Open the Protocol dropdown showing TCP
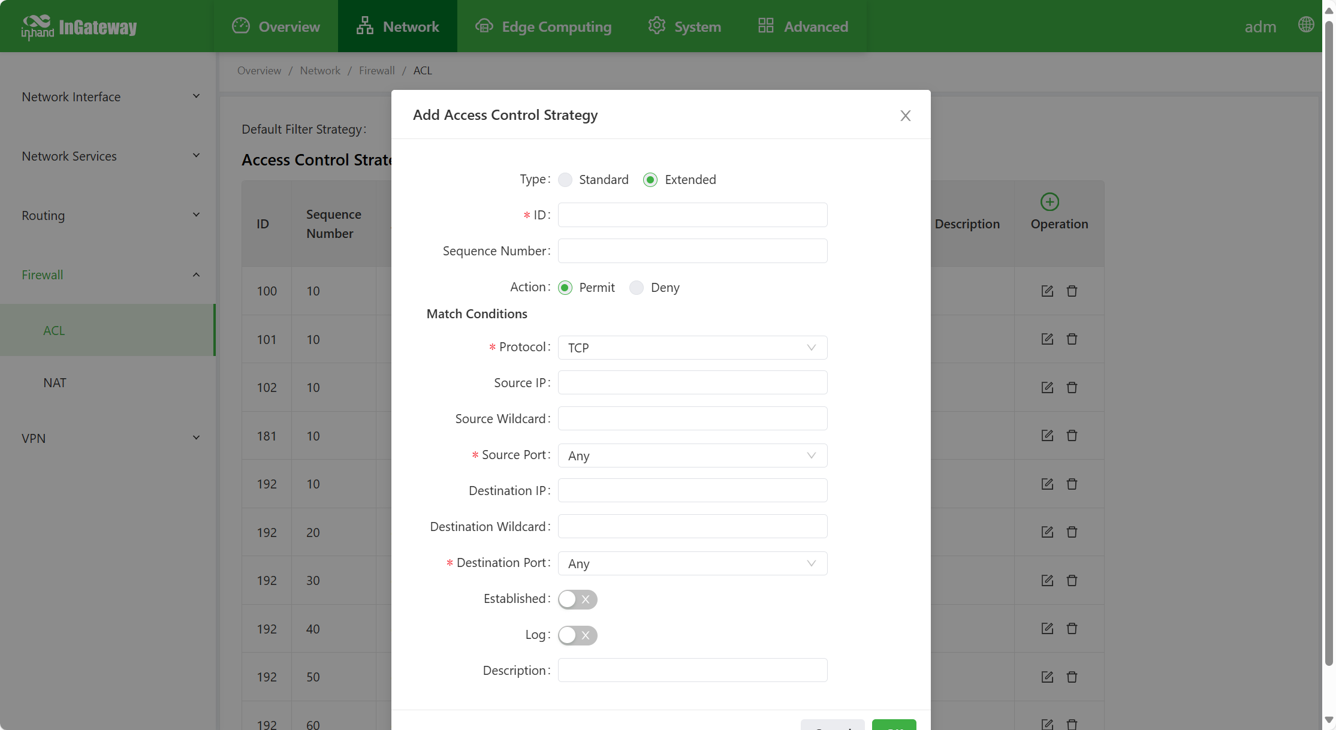This screenshot has width=1336, height=730. (692, 348)
